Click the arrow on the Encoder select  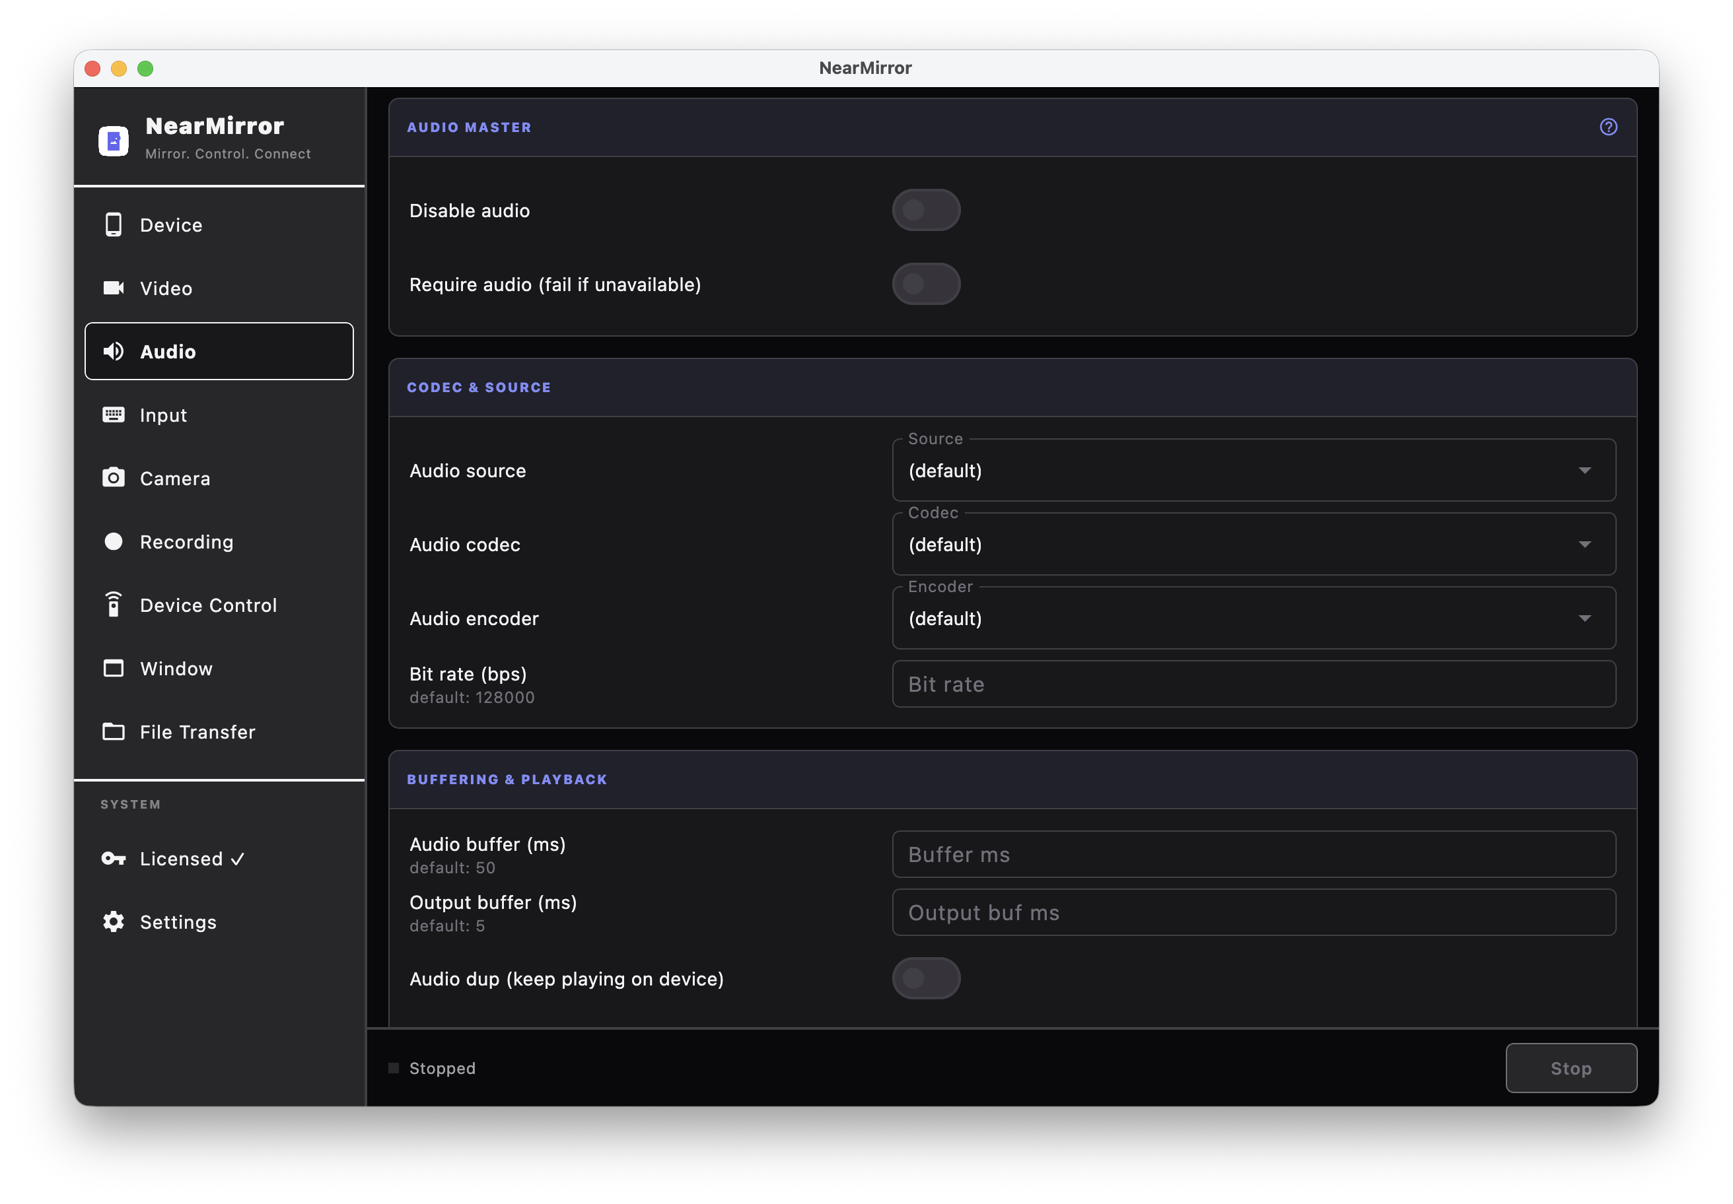click(x=1585, y=619)
